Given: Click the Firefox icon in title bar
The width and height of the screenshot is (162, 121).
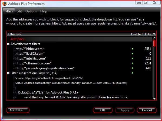Looking at the screenshot, I should (x=4, y=4).
